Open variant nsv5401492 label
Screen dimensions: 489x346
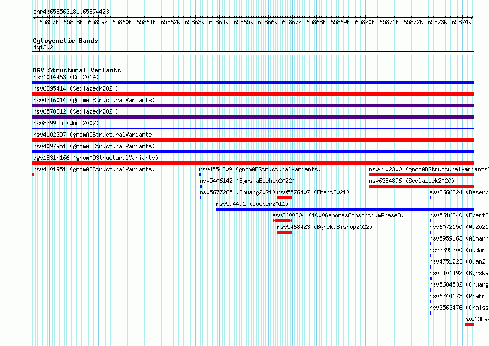[459, 273]
